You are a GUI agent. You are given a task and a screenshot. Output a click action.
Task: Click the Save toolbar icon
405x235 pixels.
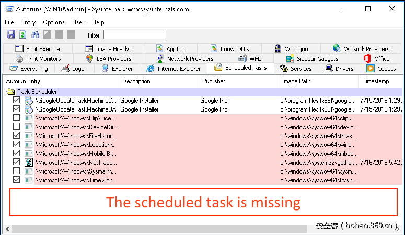(11, 34)
